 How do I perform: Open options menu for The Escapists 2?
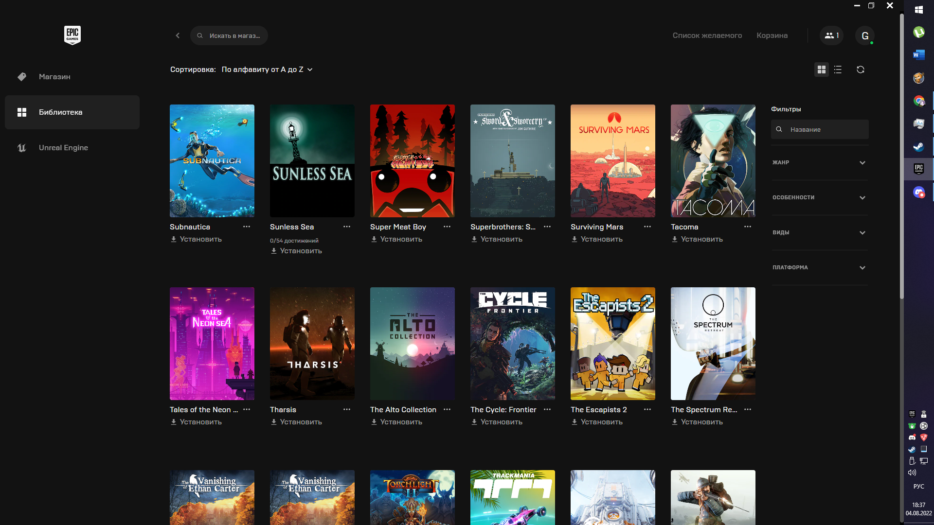647,410
